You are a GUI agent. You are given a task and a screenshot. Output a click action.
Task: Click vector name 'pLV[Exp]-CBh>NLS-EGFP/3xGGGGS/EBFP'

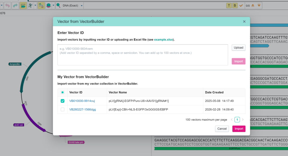138,109
